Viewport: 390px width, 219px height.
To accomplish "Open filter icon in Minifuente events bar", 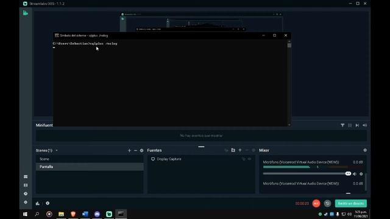I will (x=342, y=125).
